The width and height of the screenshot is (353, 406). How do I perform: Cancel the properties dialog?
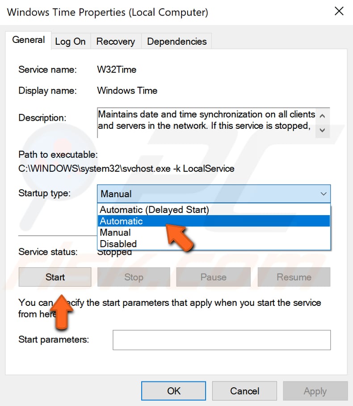(x=244, y=390)
